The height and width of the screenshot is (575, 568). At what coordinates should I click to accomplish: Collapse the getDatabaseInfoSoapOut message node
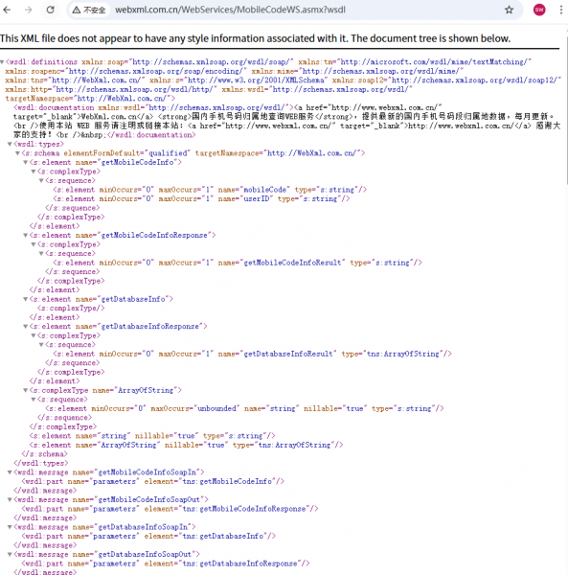tap(10, 555)
